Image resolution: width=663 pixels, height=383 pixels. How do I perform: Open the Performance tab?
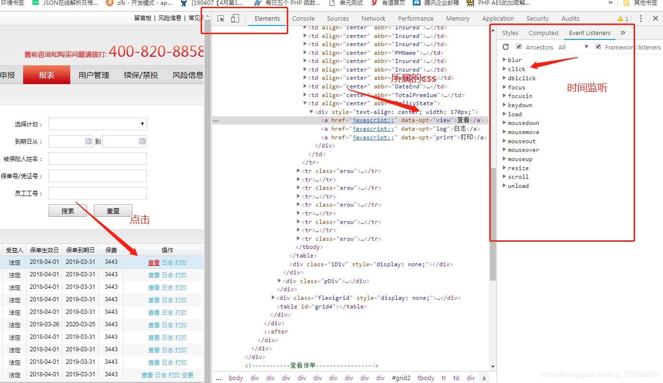coord(416,18)
